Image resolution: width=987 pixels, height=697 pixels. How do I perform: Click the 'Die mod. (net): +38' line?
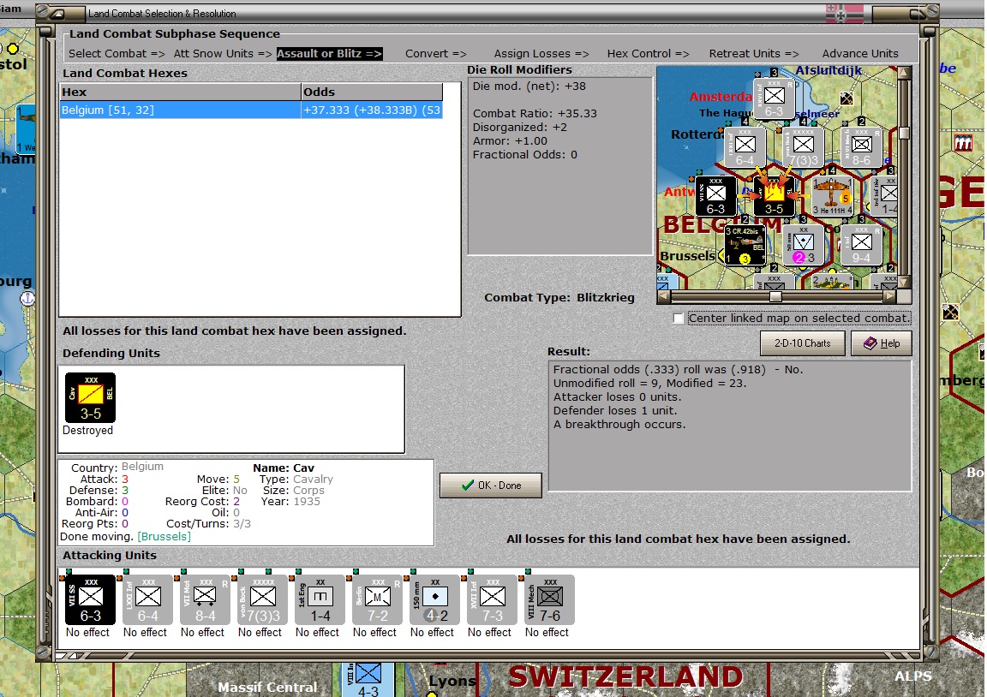[529, 86]
